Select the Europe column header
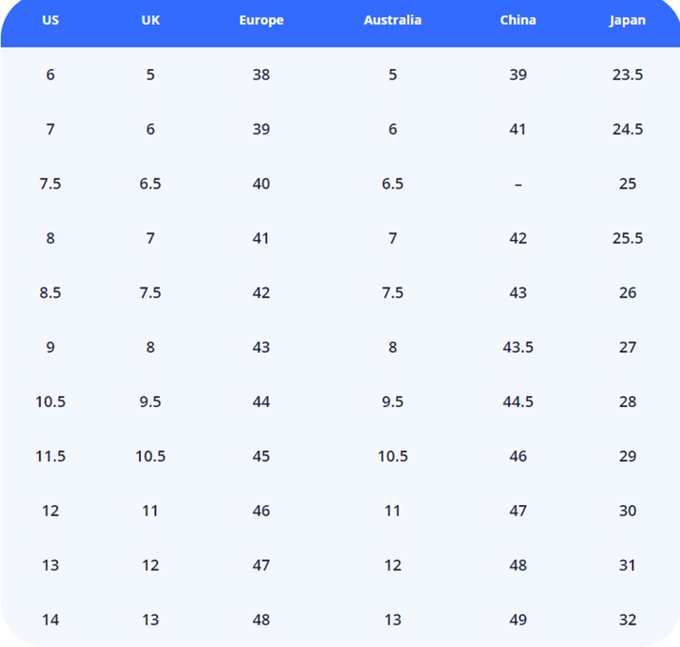 261,20
